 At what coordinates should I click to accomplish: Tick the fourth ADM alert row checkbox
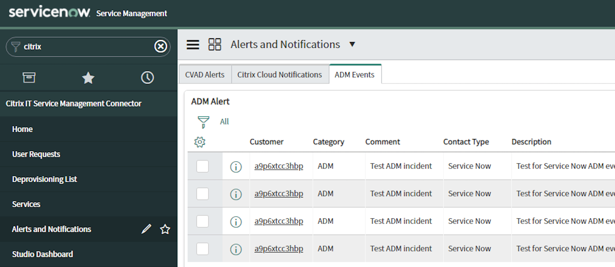point(203,249)
